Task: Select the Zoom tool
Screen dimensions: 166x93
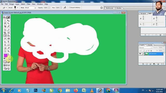Action: 8,51
